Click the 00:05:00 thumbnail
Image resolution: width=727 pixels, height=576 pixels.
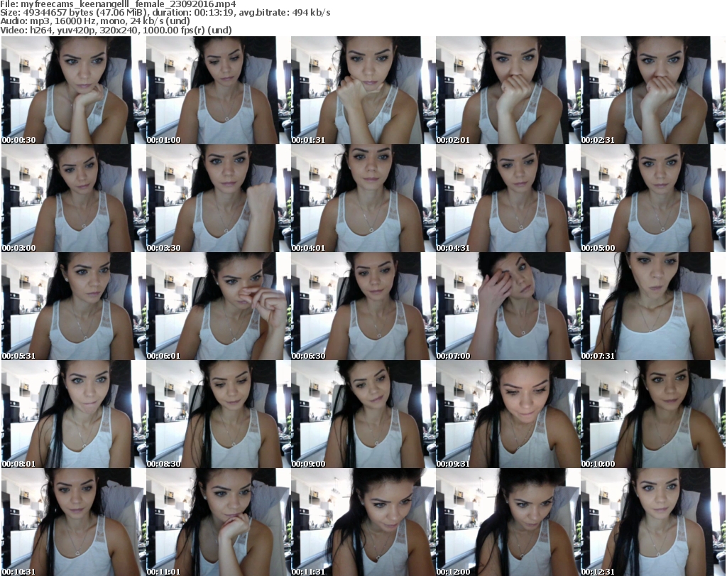[x=653, y=199]
